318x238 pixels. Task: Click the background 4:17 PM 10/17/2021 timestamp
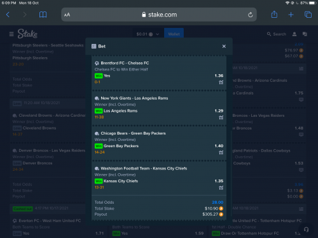(x=52, y=208)
